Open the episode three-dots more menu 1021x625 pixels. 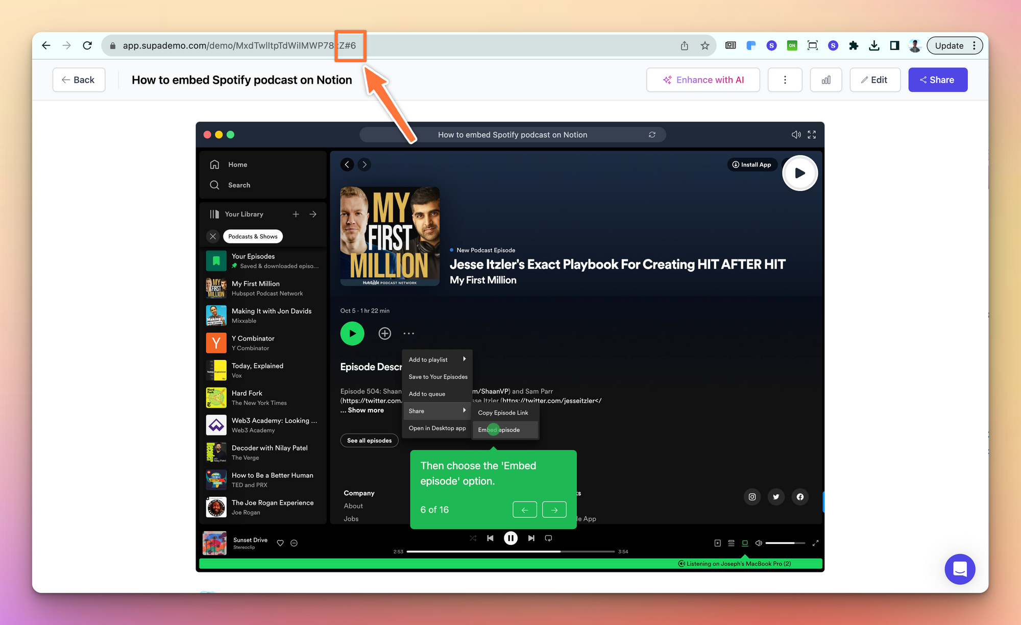(x=409, y=333)
